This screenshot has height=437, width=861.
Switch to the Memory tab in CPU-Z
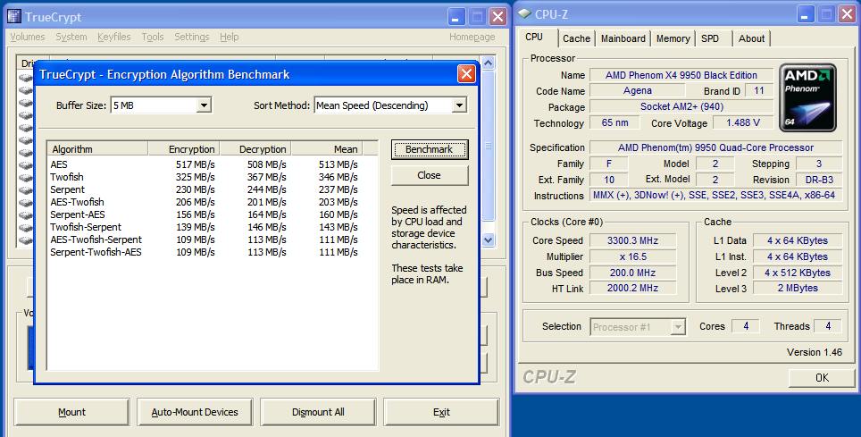pyautogui.click(x=673, y=38)
